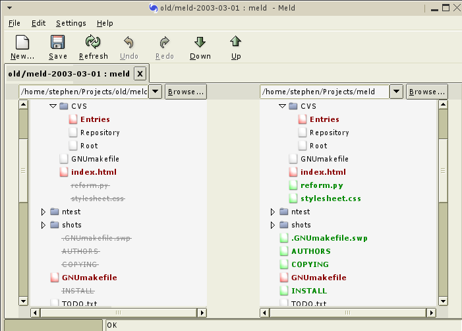The width and height of the screenshot is (462, 331).
Task: Click the Undo arrow icon
Action: (129, 42)
